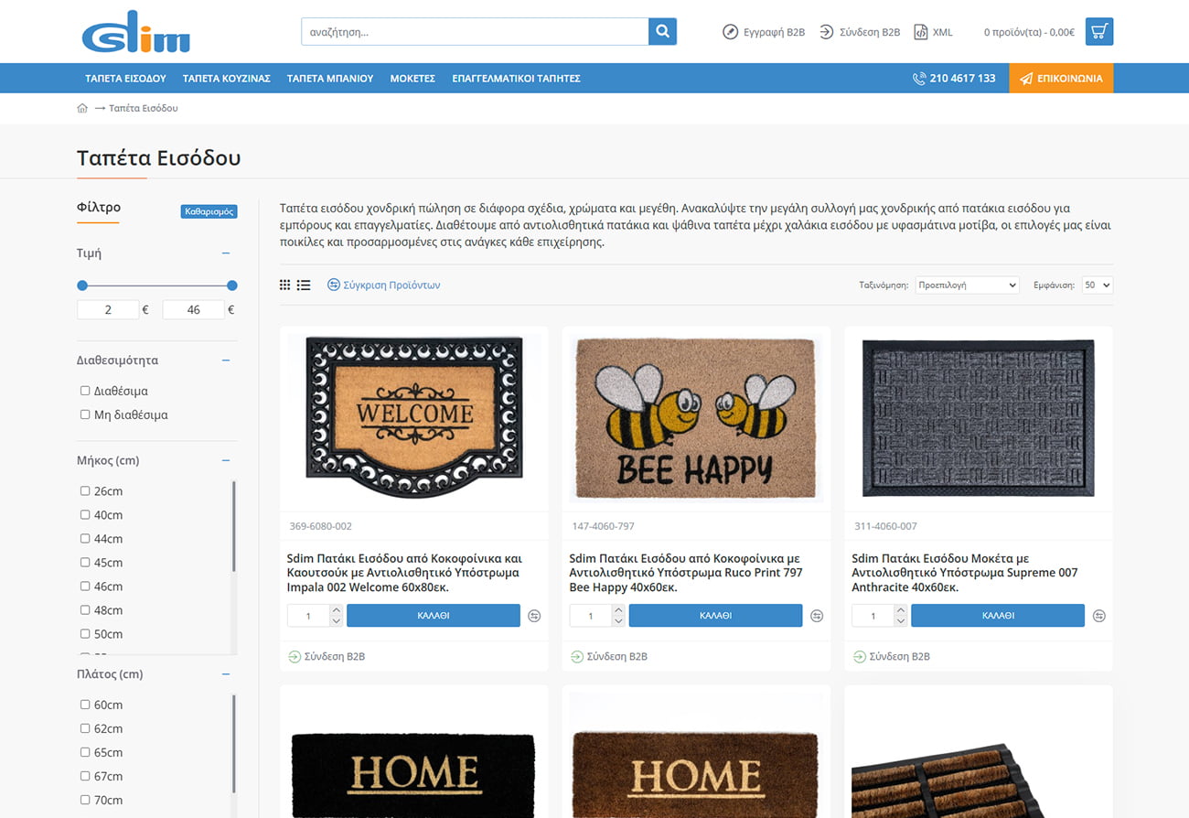The image size is (1189, 818).
Task: Open ΤΑΠΕΤΑ ΜΠΑΝΙΟΥ menu
Action: (330, 79)
